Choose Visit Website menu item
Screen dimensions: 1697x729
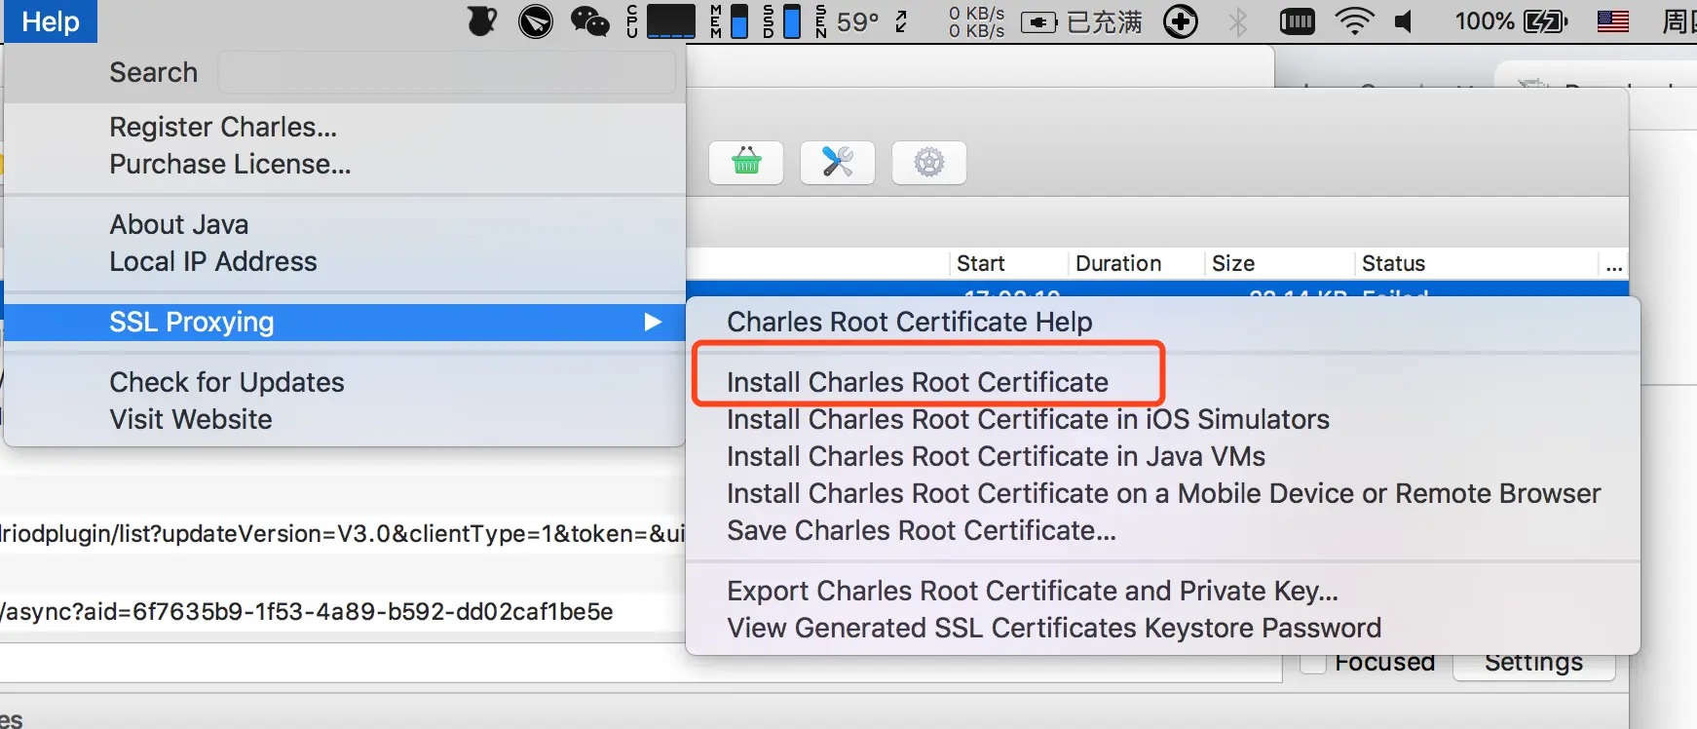coord(345,419)
